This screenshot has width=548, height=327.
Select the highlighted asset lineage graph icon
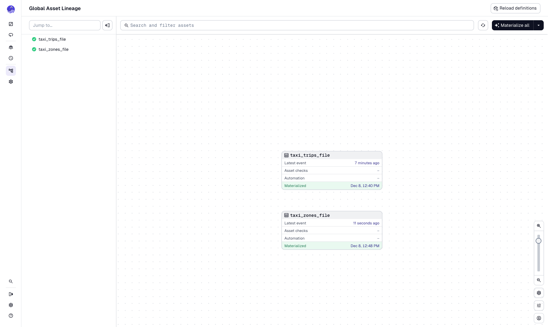pos(11,71)
